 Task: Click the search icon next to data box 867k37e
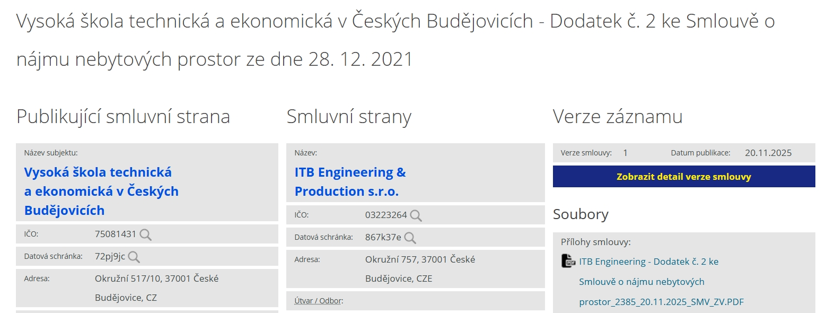tap(410, 238)
